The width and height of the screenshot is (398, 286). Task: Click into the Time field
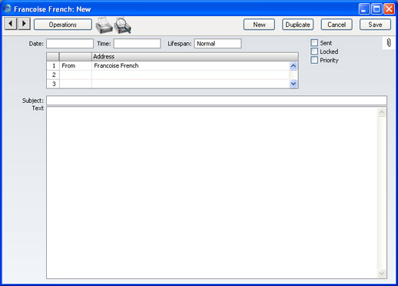pos(137,44)
